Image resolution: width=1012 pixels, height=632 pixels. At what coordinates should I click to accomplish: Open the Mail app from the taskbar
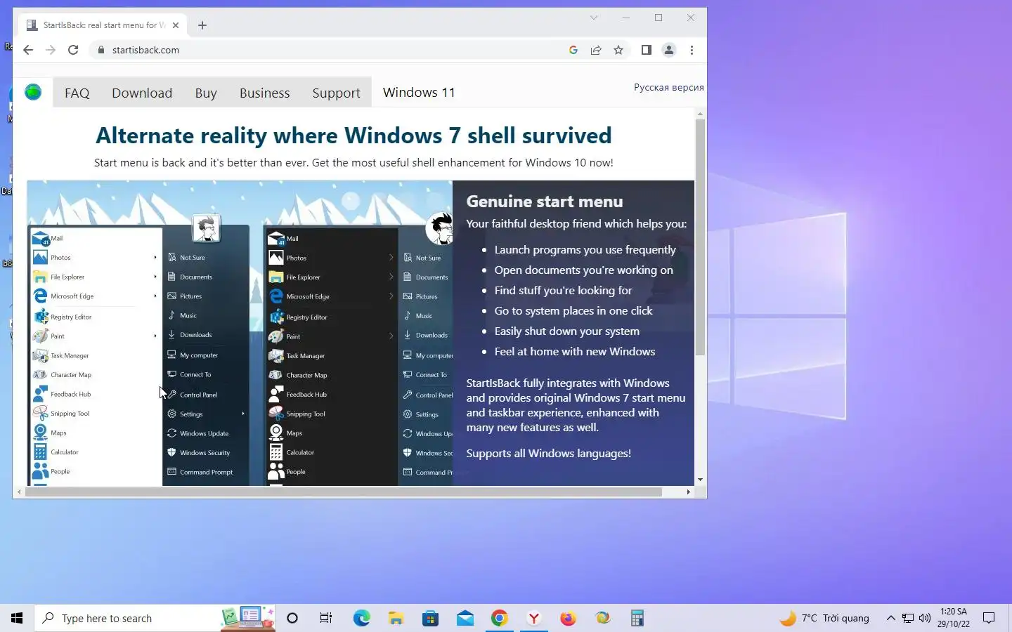[x=465, y=618]
